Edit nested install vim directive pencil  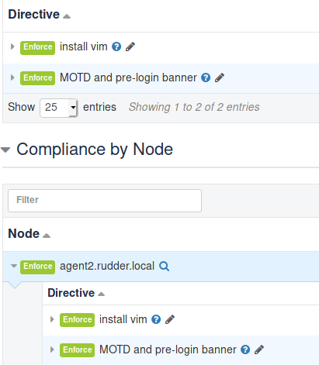click(170, 319)
